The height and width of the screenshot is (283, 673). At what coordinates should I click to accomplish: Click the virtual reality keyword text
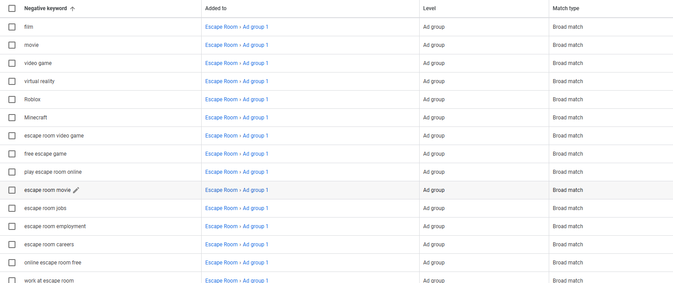pos(39,81)
